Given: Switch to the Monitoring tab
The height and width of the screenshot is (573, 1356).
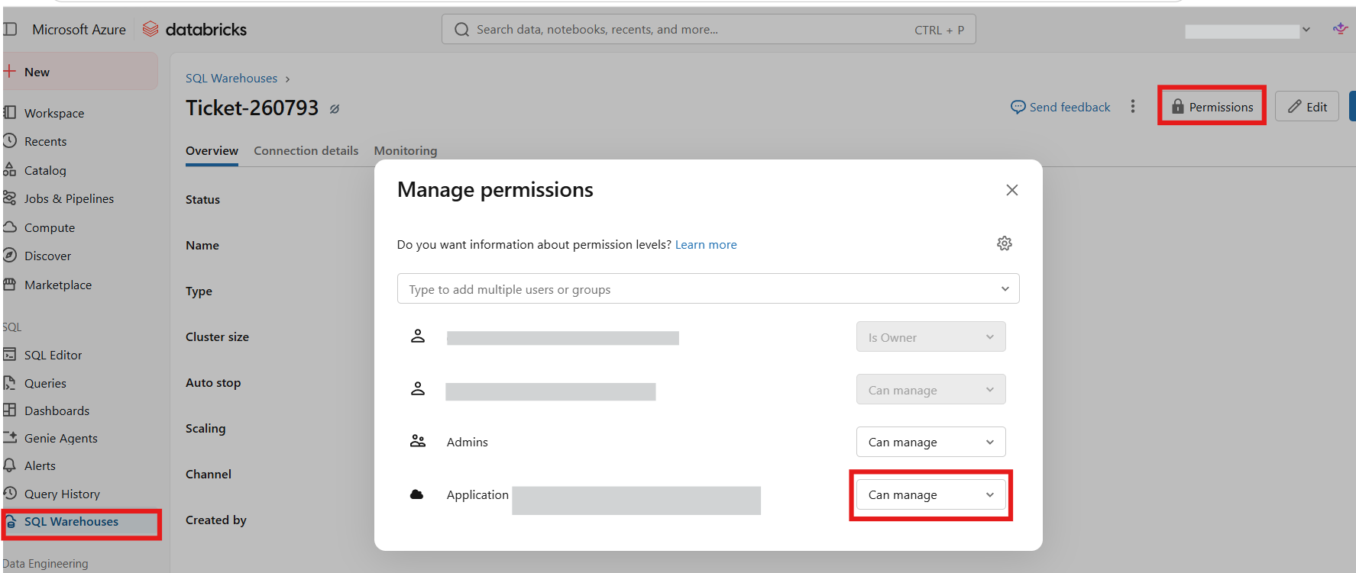Looking at the screenshot, I should [406, 151].
